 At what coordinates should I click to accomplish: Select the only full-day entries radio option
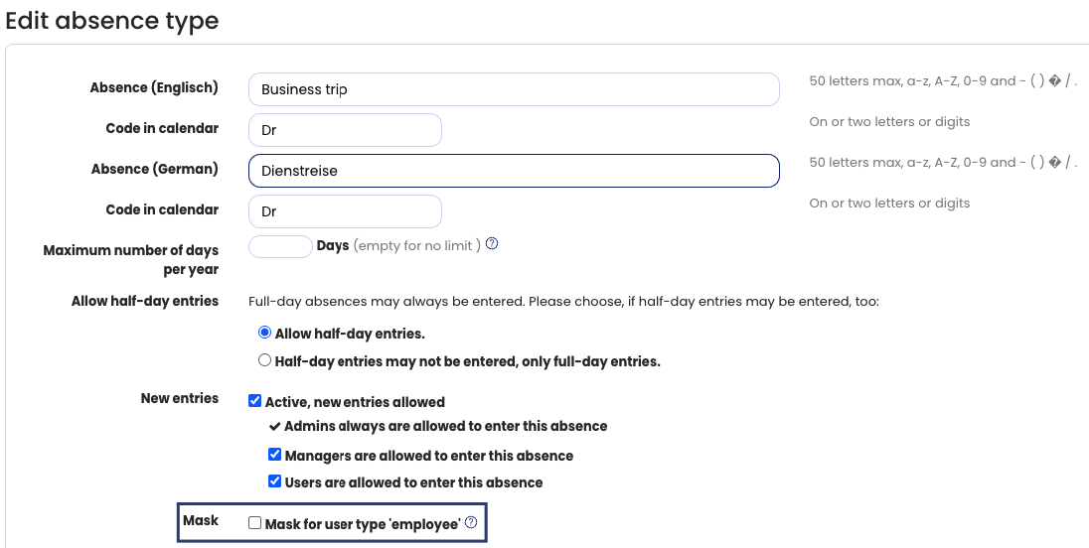click(x=265, y=360)
